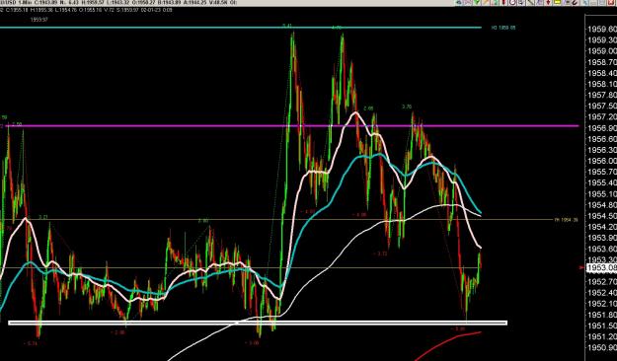
Task: Select the cyan horizontal line at chart top
Action: tap(240, 28)
